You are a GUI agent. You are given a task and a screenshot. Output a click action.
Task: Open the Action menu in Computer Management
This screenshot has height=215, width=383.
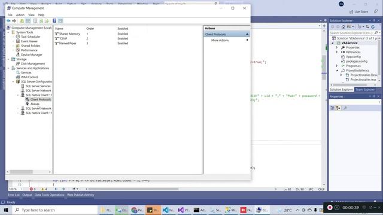[20, 15]
